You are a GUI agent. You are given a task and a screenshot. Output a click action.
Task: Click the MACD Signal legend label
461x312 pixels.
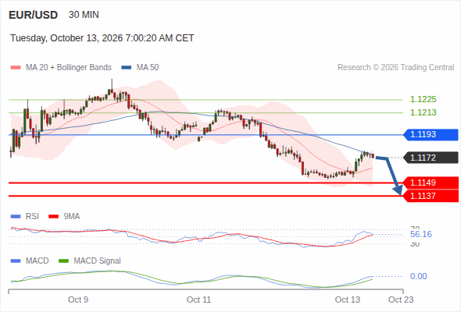tap(98, 261)
